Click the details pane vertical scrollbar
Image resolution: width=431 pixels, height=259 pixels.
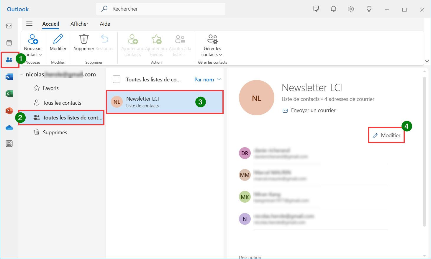[425, 152]
